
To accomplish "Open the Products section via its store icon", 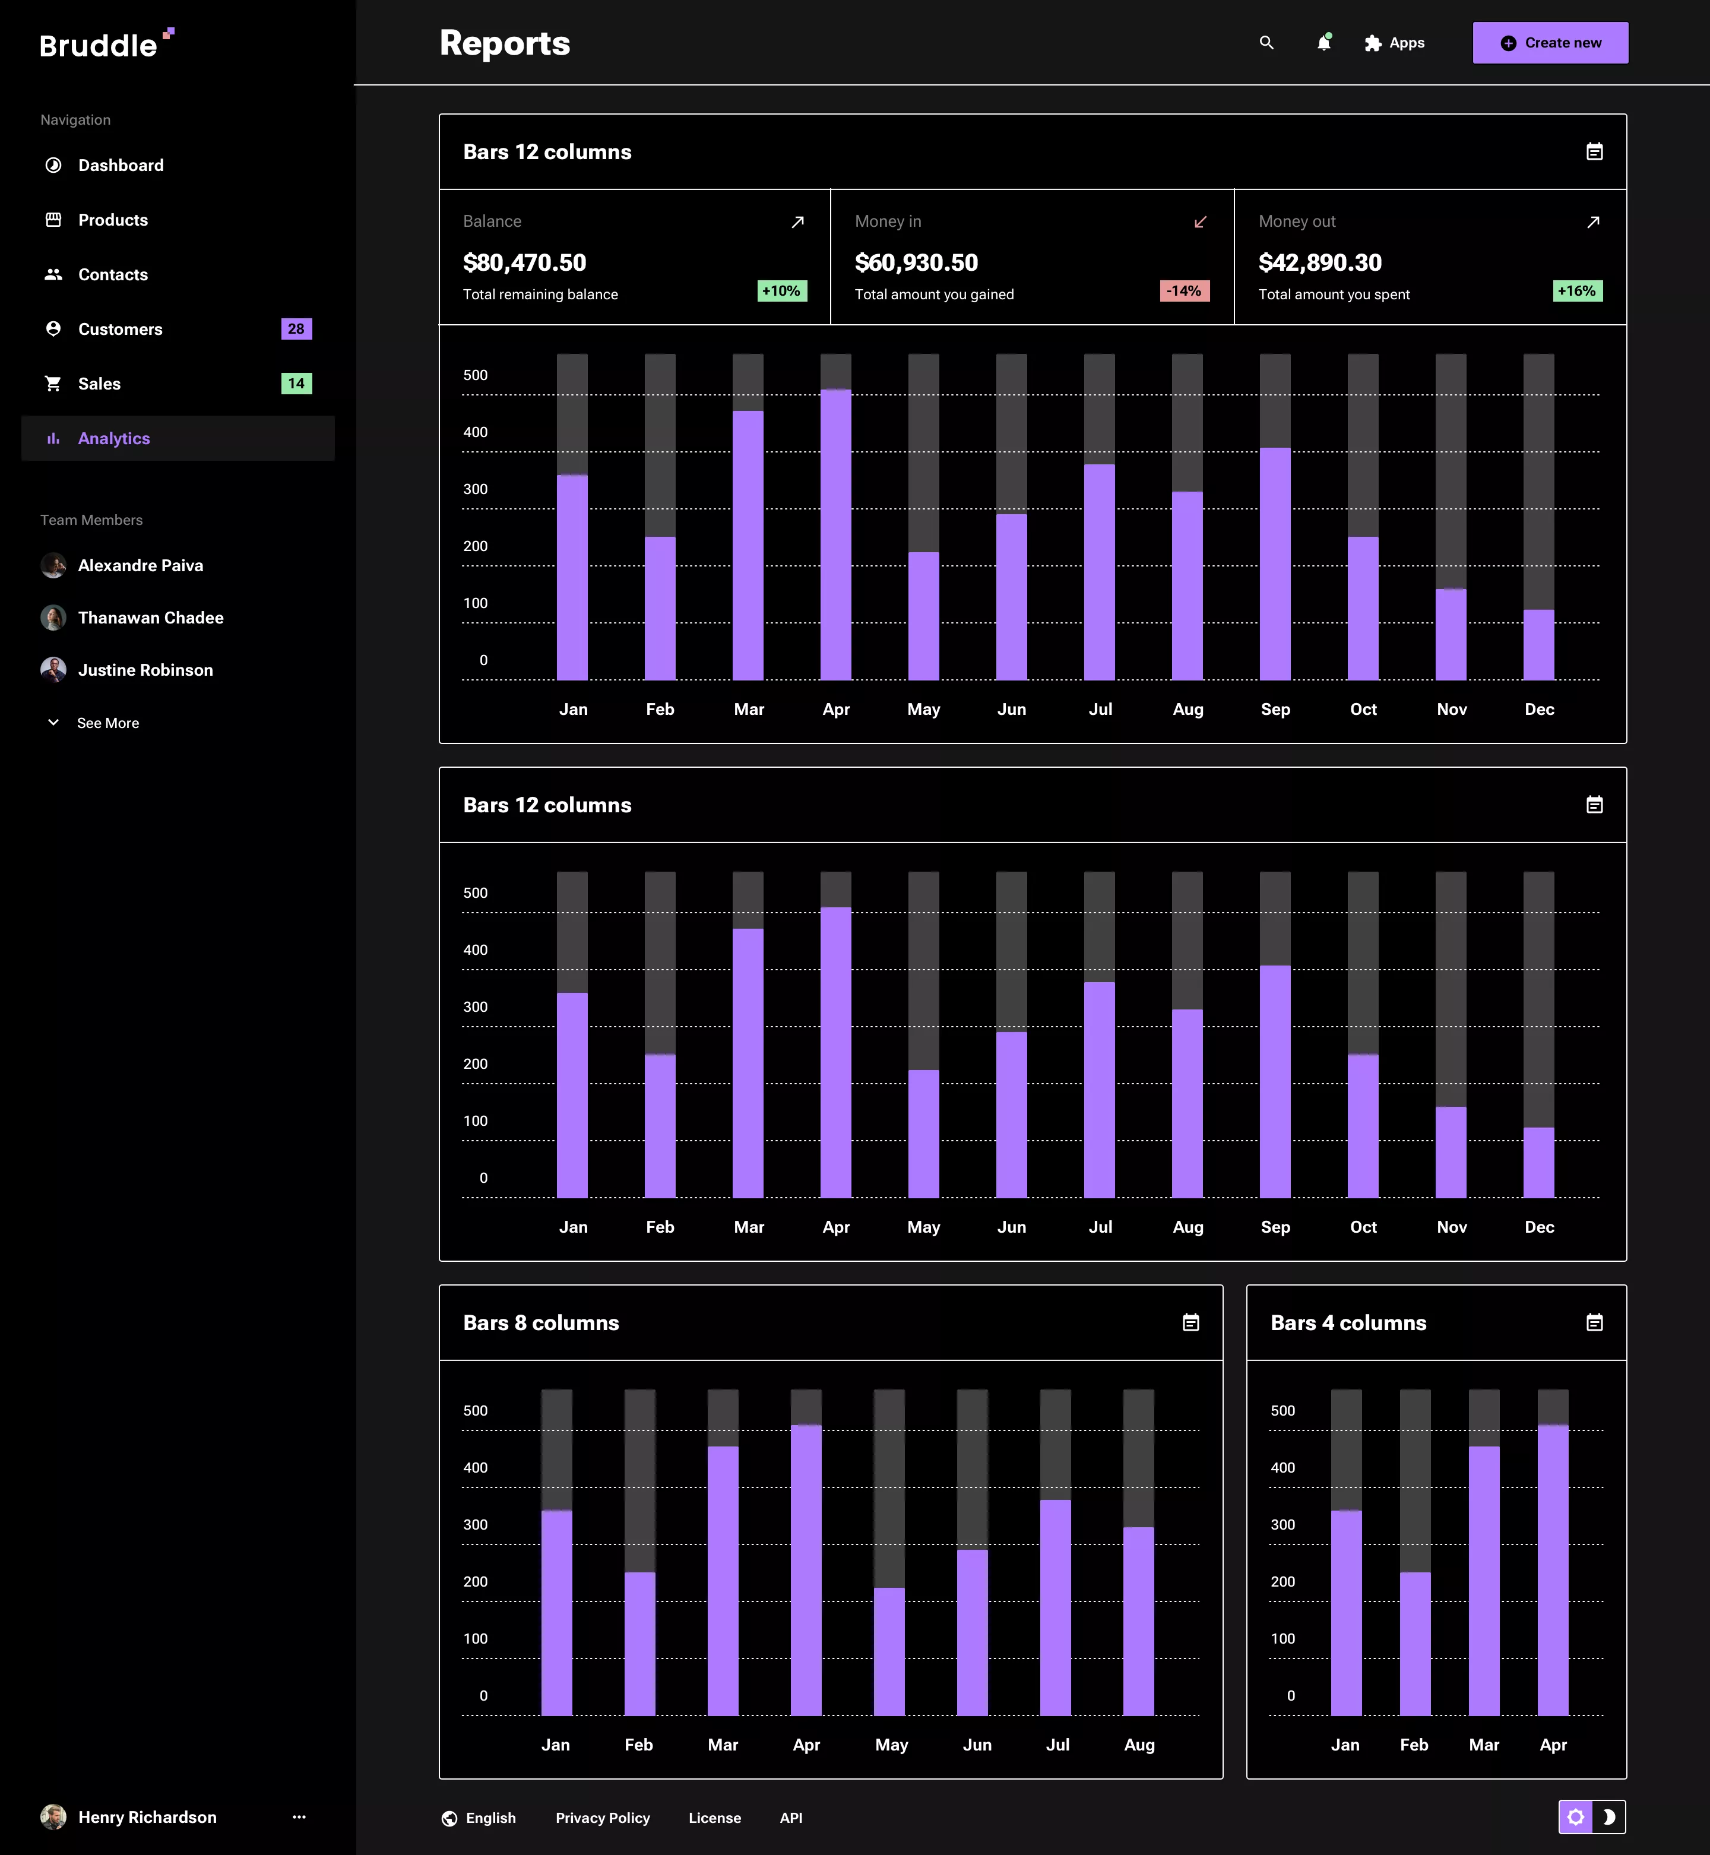I will [53, 219].
